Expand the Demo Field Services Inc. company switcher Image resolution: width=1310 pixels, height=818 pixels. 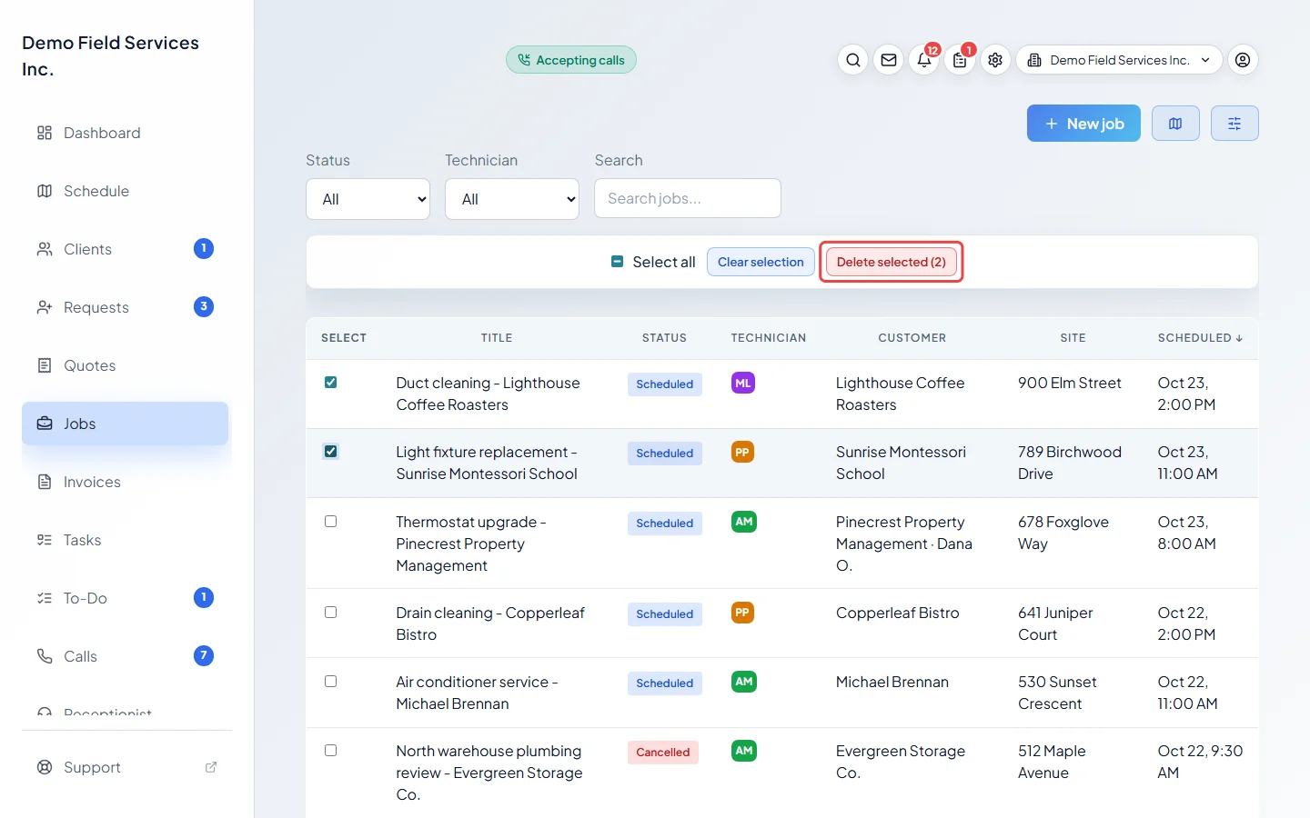pos(1119,60)
